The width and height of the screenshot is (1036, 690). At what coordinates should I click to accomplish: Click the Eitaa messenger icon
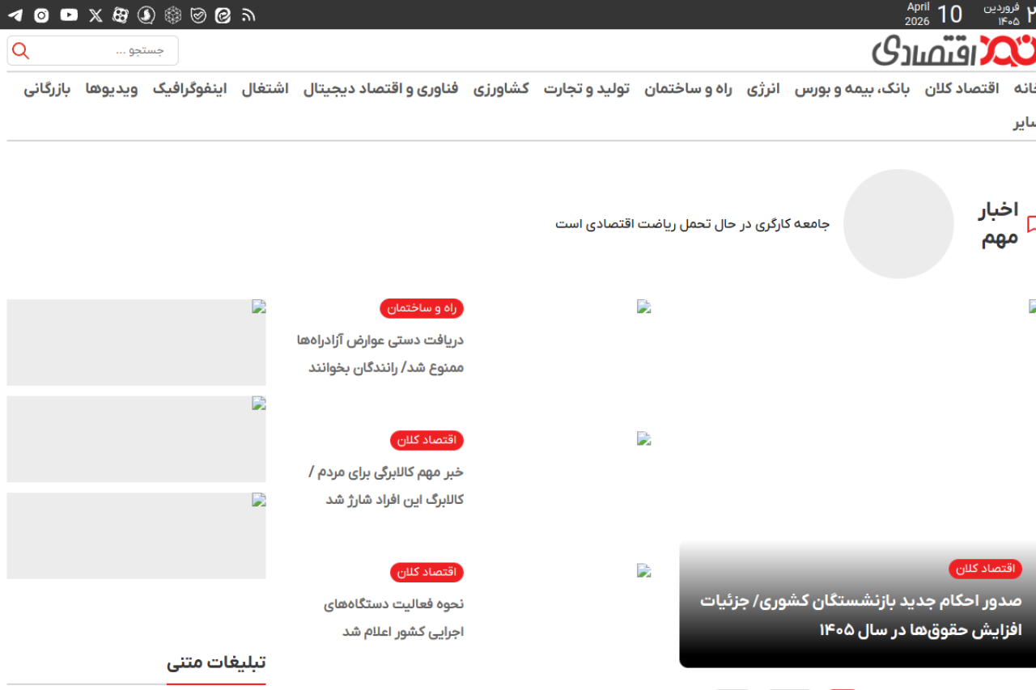click(223, 15)
